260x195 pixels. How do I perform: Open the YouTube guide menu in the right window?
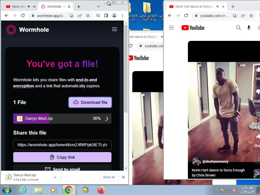pos(171,28)
